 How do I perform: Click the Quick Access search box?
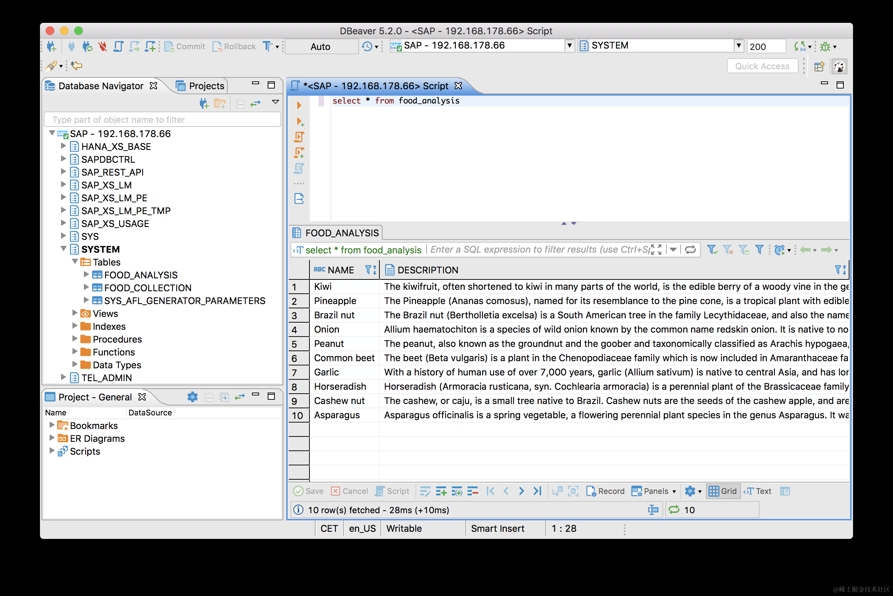(762, 66)
